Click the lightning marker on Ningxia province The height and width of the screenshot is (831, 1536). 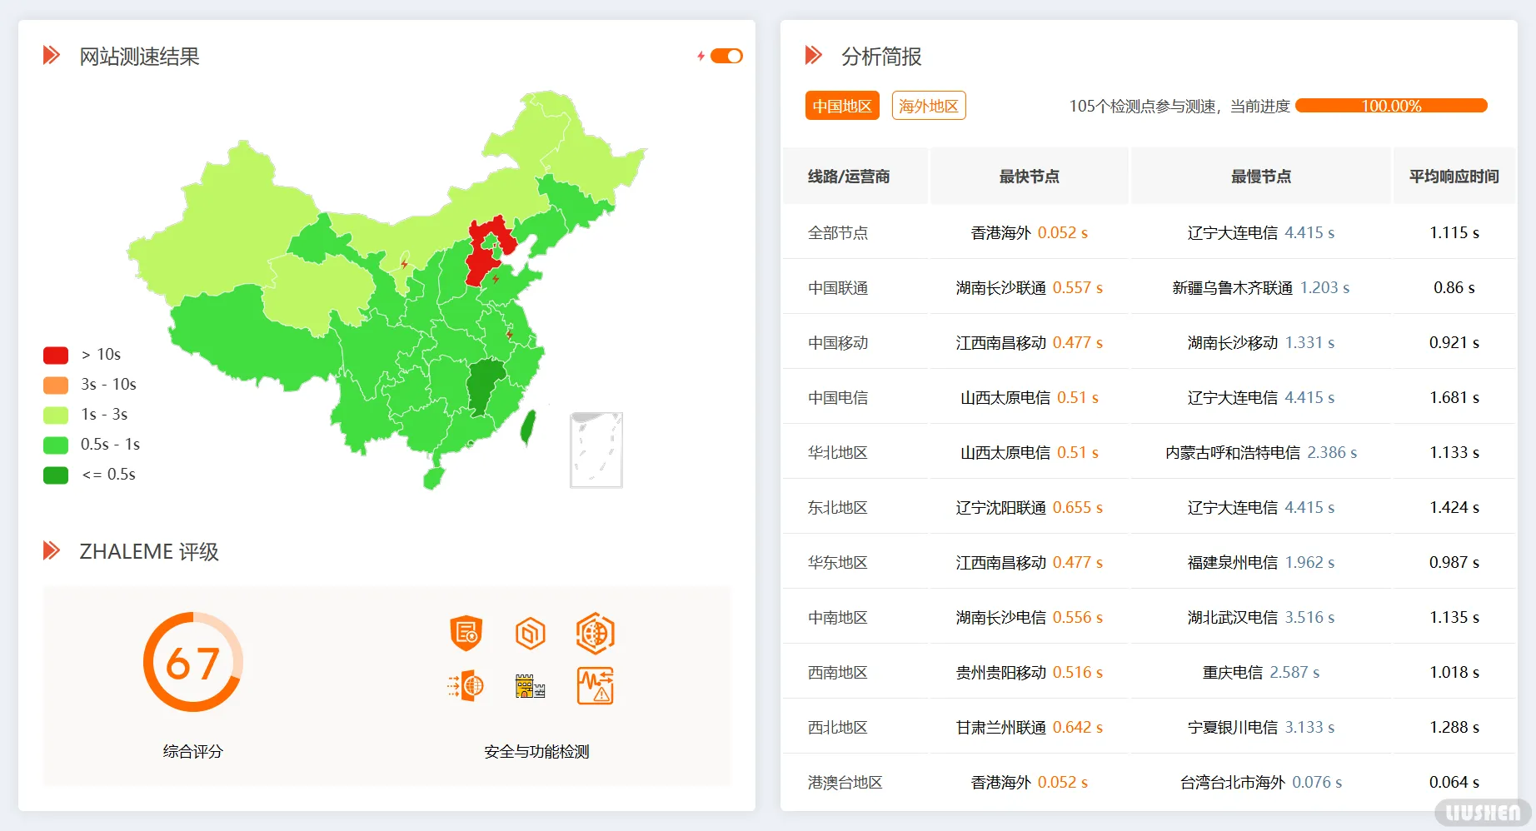[x=405, y=264]
